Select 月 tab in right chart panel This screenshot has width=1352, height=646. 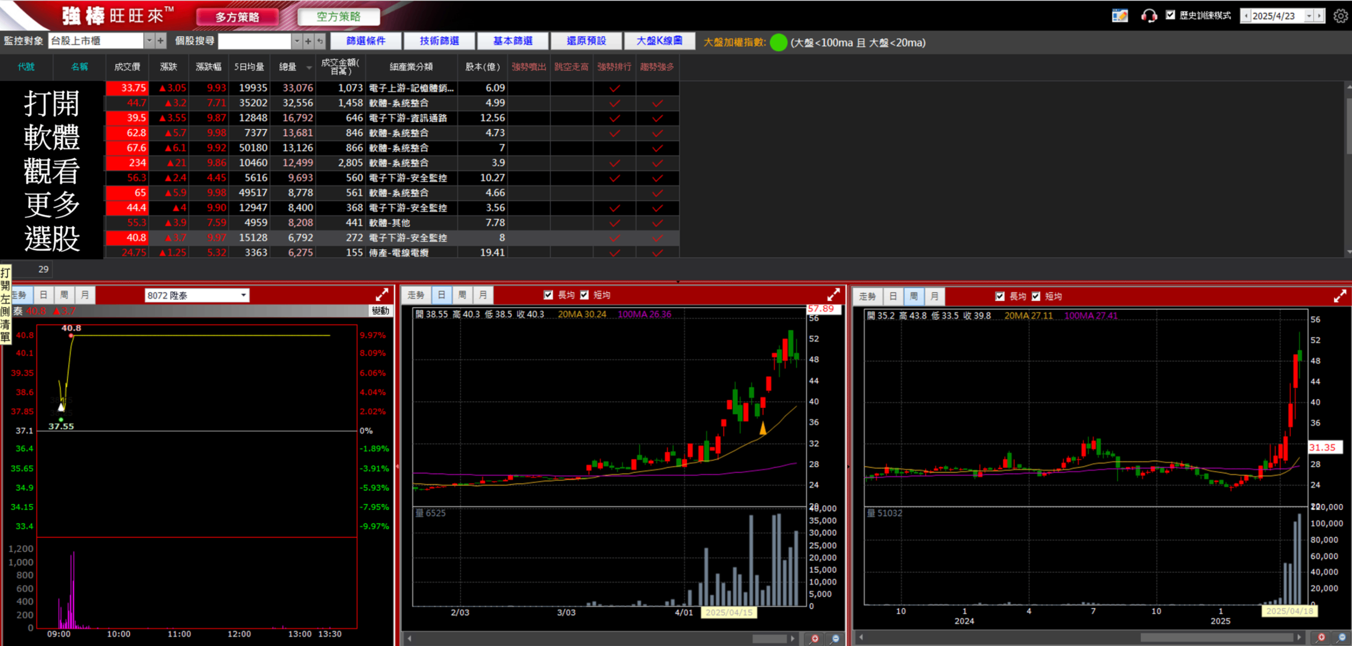coord(934,296)
